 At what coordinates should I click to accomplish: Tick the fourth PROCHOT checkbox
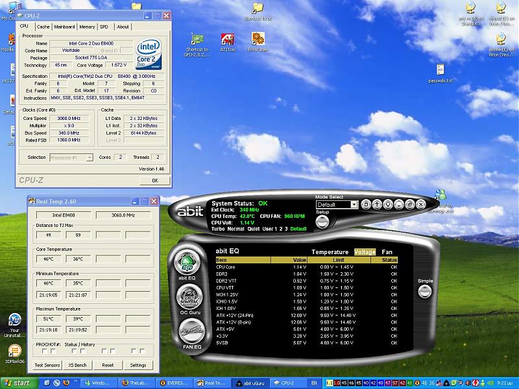(x=83, y=351)
